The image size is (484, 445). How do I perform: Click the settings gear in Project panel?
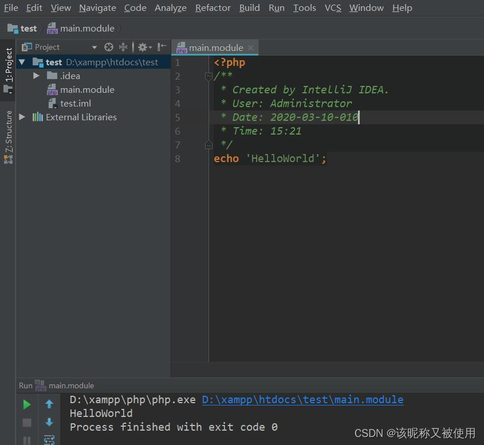click(x=143, y=47)
